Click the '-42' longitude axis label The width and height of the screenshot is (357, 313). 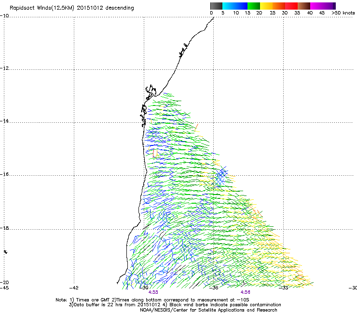pyautogui.click(x=74, y=288)
